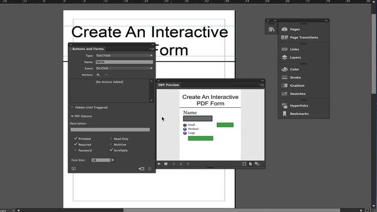Image resolution: width=377 pixels, height=212 pixels.
Task: Click the Name text field in preview
Action: (x=198, y=118)
